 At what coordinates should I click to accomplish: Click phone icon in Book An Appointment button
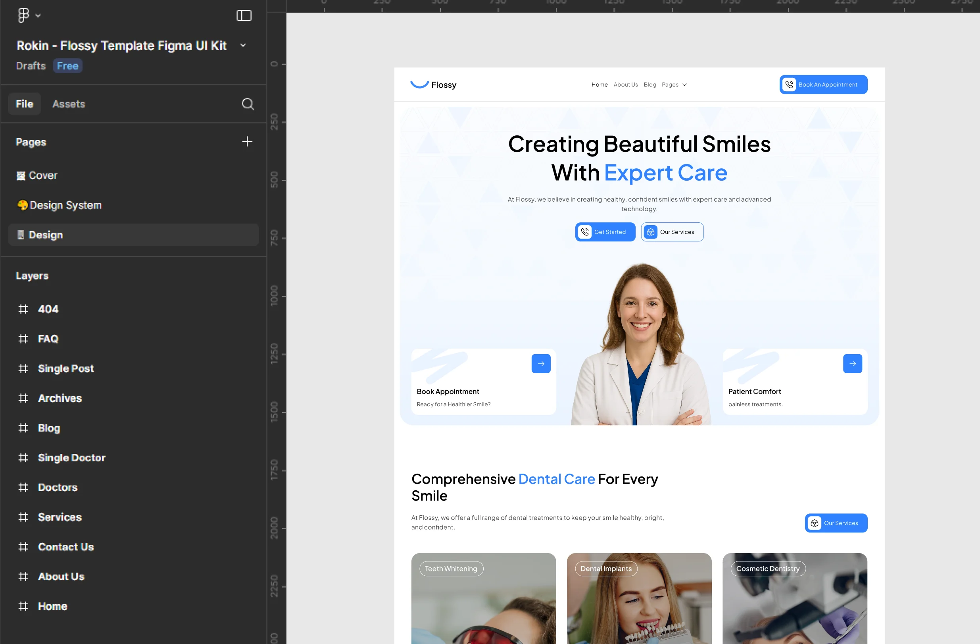point(789,85)
